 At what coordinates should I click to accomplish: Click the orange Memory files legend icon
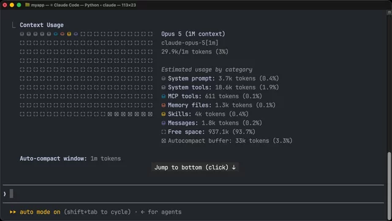pyautogui.click(x=164, y=105)
